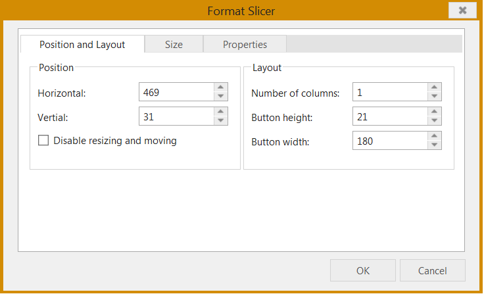This screenshot has width=484, height=294.
Task: Confirm with the OK button
Action: coord(363,270)
